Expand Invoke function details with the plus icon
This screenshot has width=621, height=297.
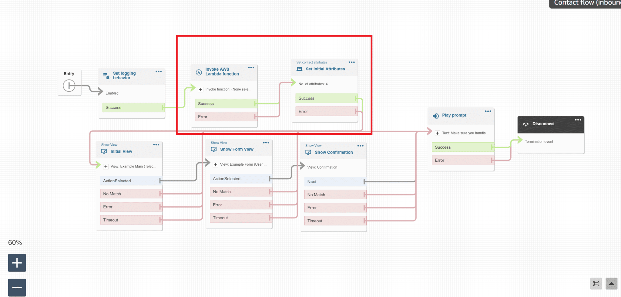coord(200,89)
